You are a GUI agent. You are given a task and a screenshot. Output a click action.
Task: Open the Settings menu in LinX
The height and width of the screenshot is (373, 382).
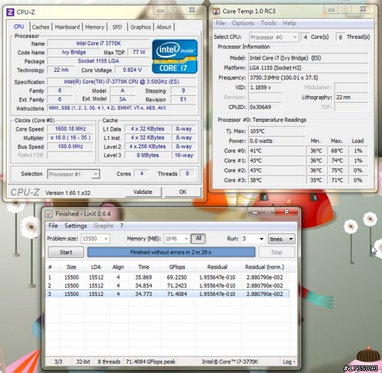click(76, 226)
